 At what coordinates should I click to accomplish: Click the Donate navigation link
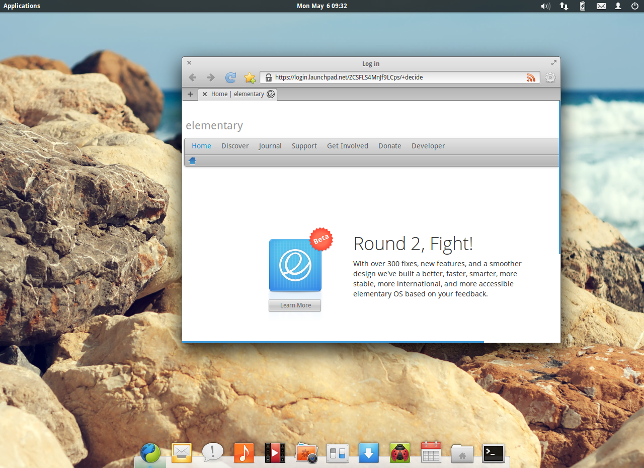pyautogui.click(x=390, y=146)
